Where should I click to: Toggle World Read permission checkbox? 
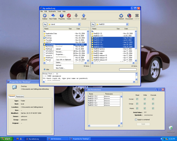pos(137,108)
